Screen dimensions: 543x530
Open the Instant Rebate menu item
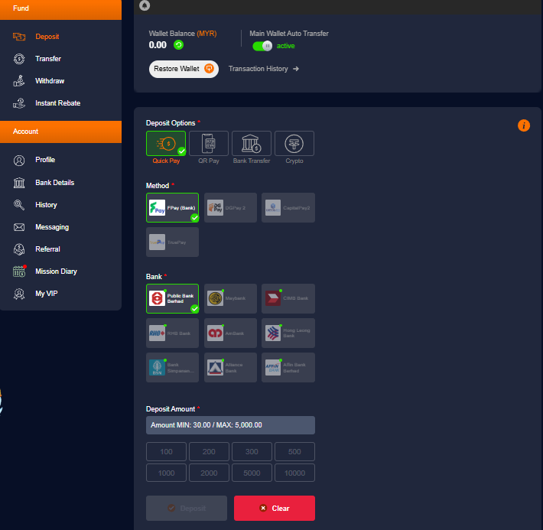coord(57,103)
